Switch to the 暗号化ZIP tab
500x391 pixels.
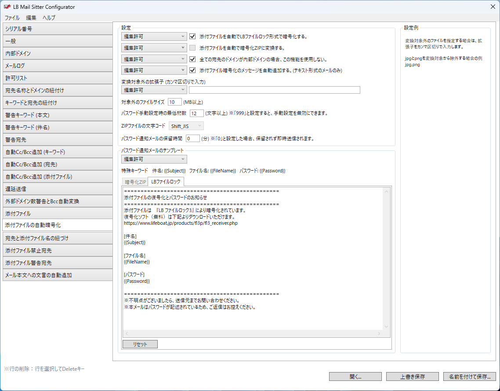coord(135,182)
